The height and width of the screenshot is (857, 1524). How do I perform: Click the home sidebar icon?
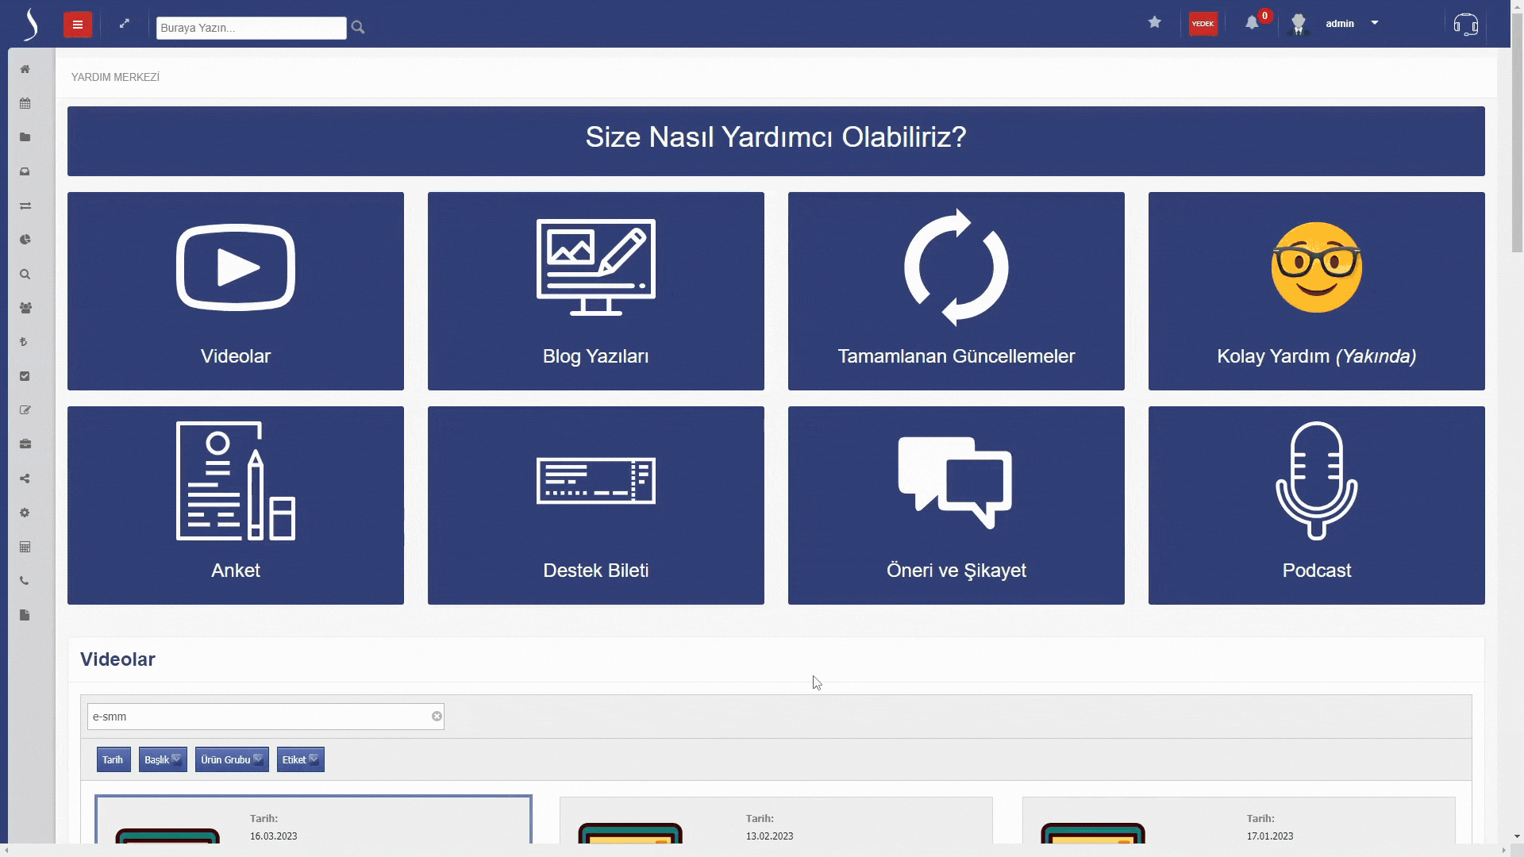point(25,69)
